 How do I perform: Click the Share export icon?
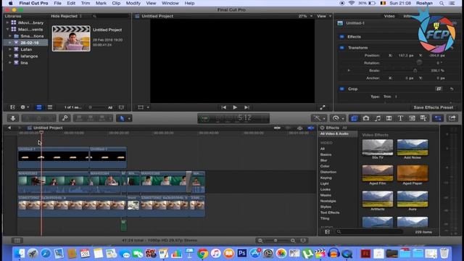click(452, 118)
